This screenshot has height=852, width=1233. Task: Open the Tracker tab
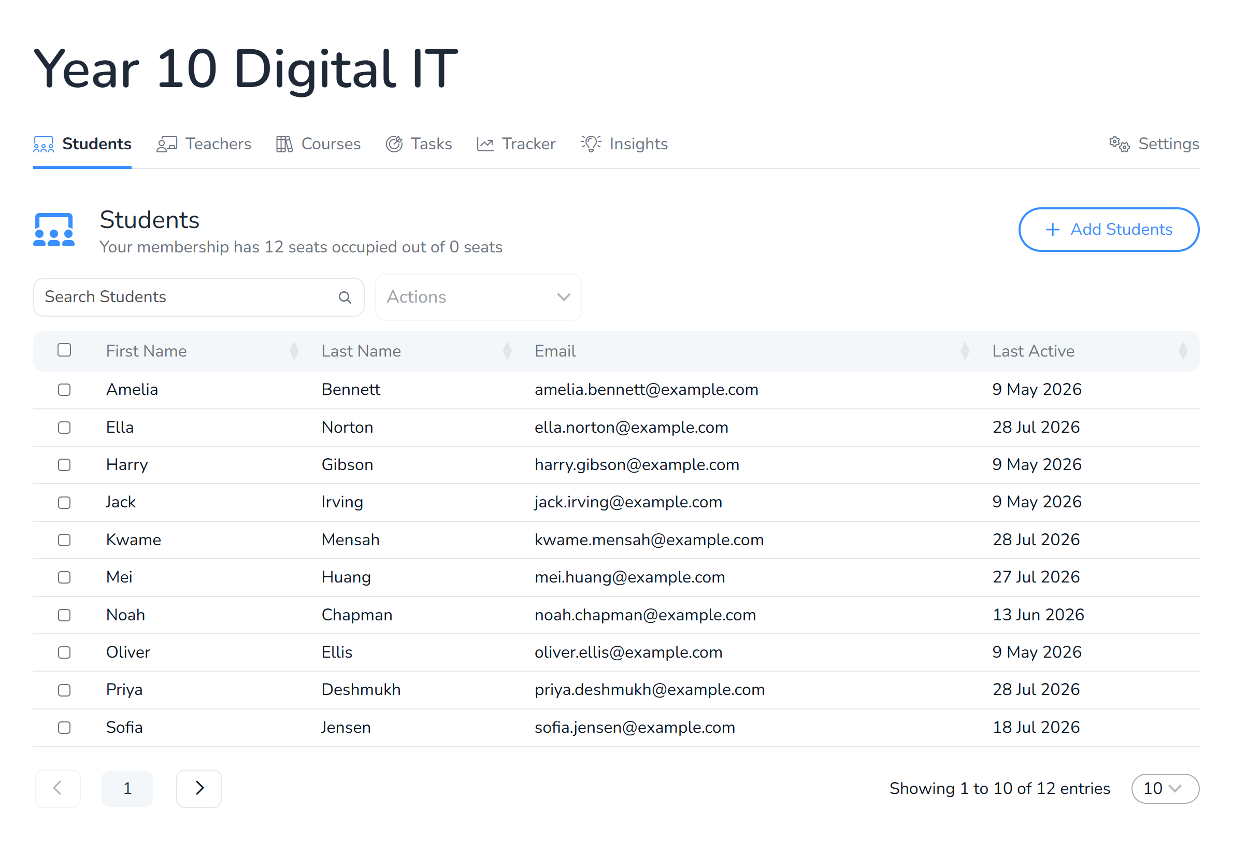tap(516, 144)
